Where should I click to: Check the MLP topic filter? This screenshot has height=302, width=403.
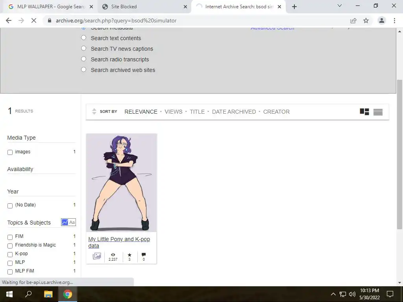point(10,263)
